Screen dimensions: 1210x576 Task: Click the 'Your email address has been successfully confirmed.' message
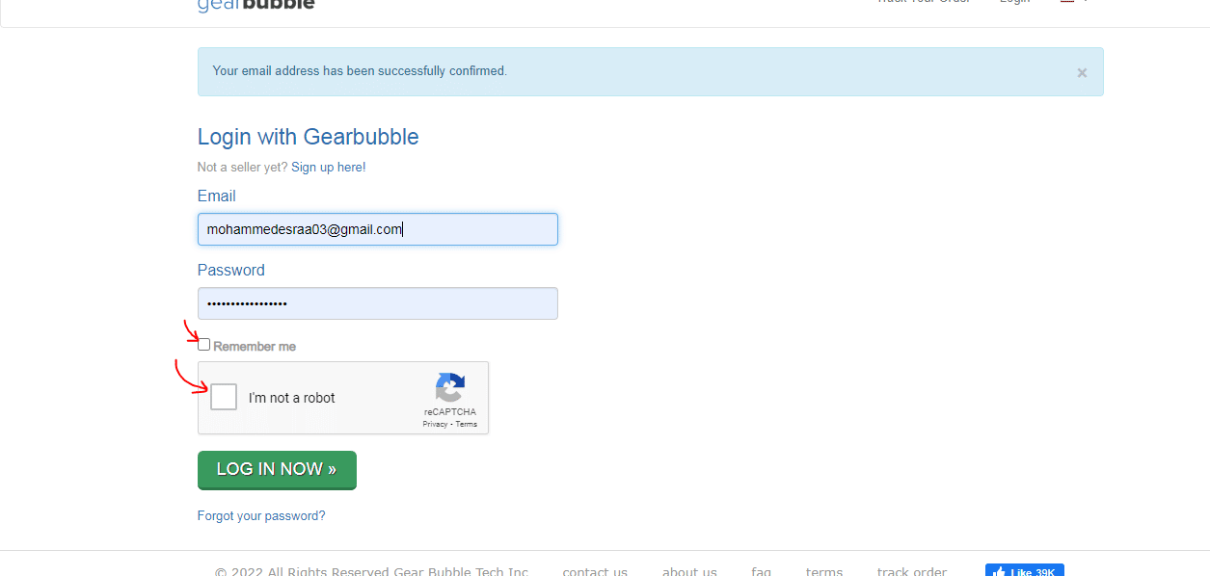(360, 70)
